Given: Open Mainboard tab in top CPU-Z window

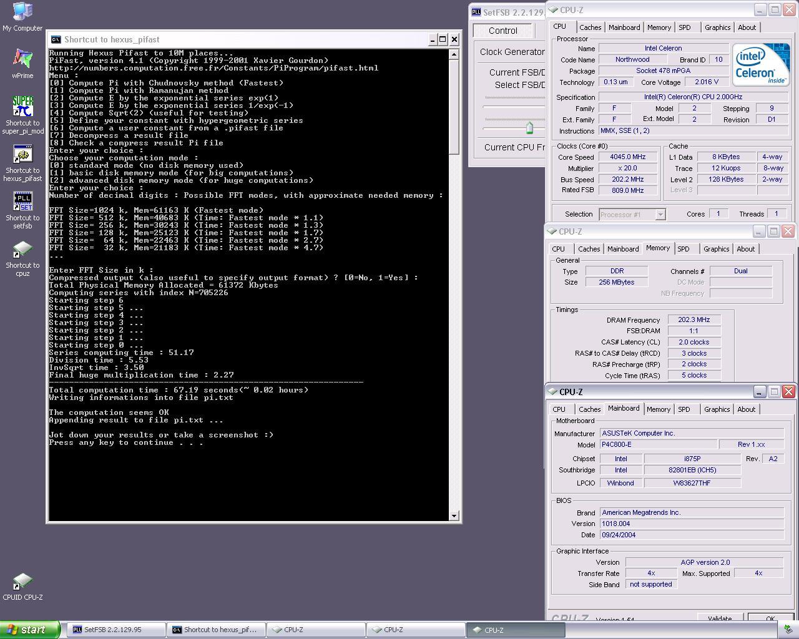Looking at the screenshot, I should tap(624, 27).
